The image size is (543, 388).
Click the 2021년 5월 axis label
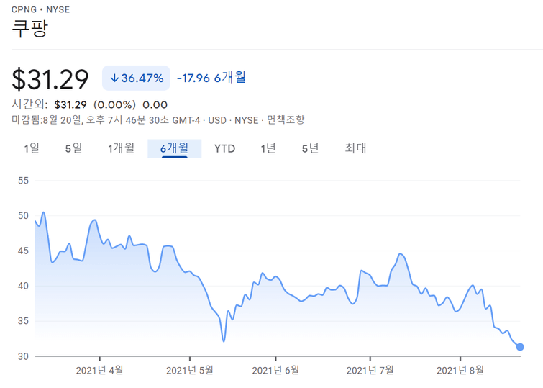[189, 370]
